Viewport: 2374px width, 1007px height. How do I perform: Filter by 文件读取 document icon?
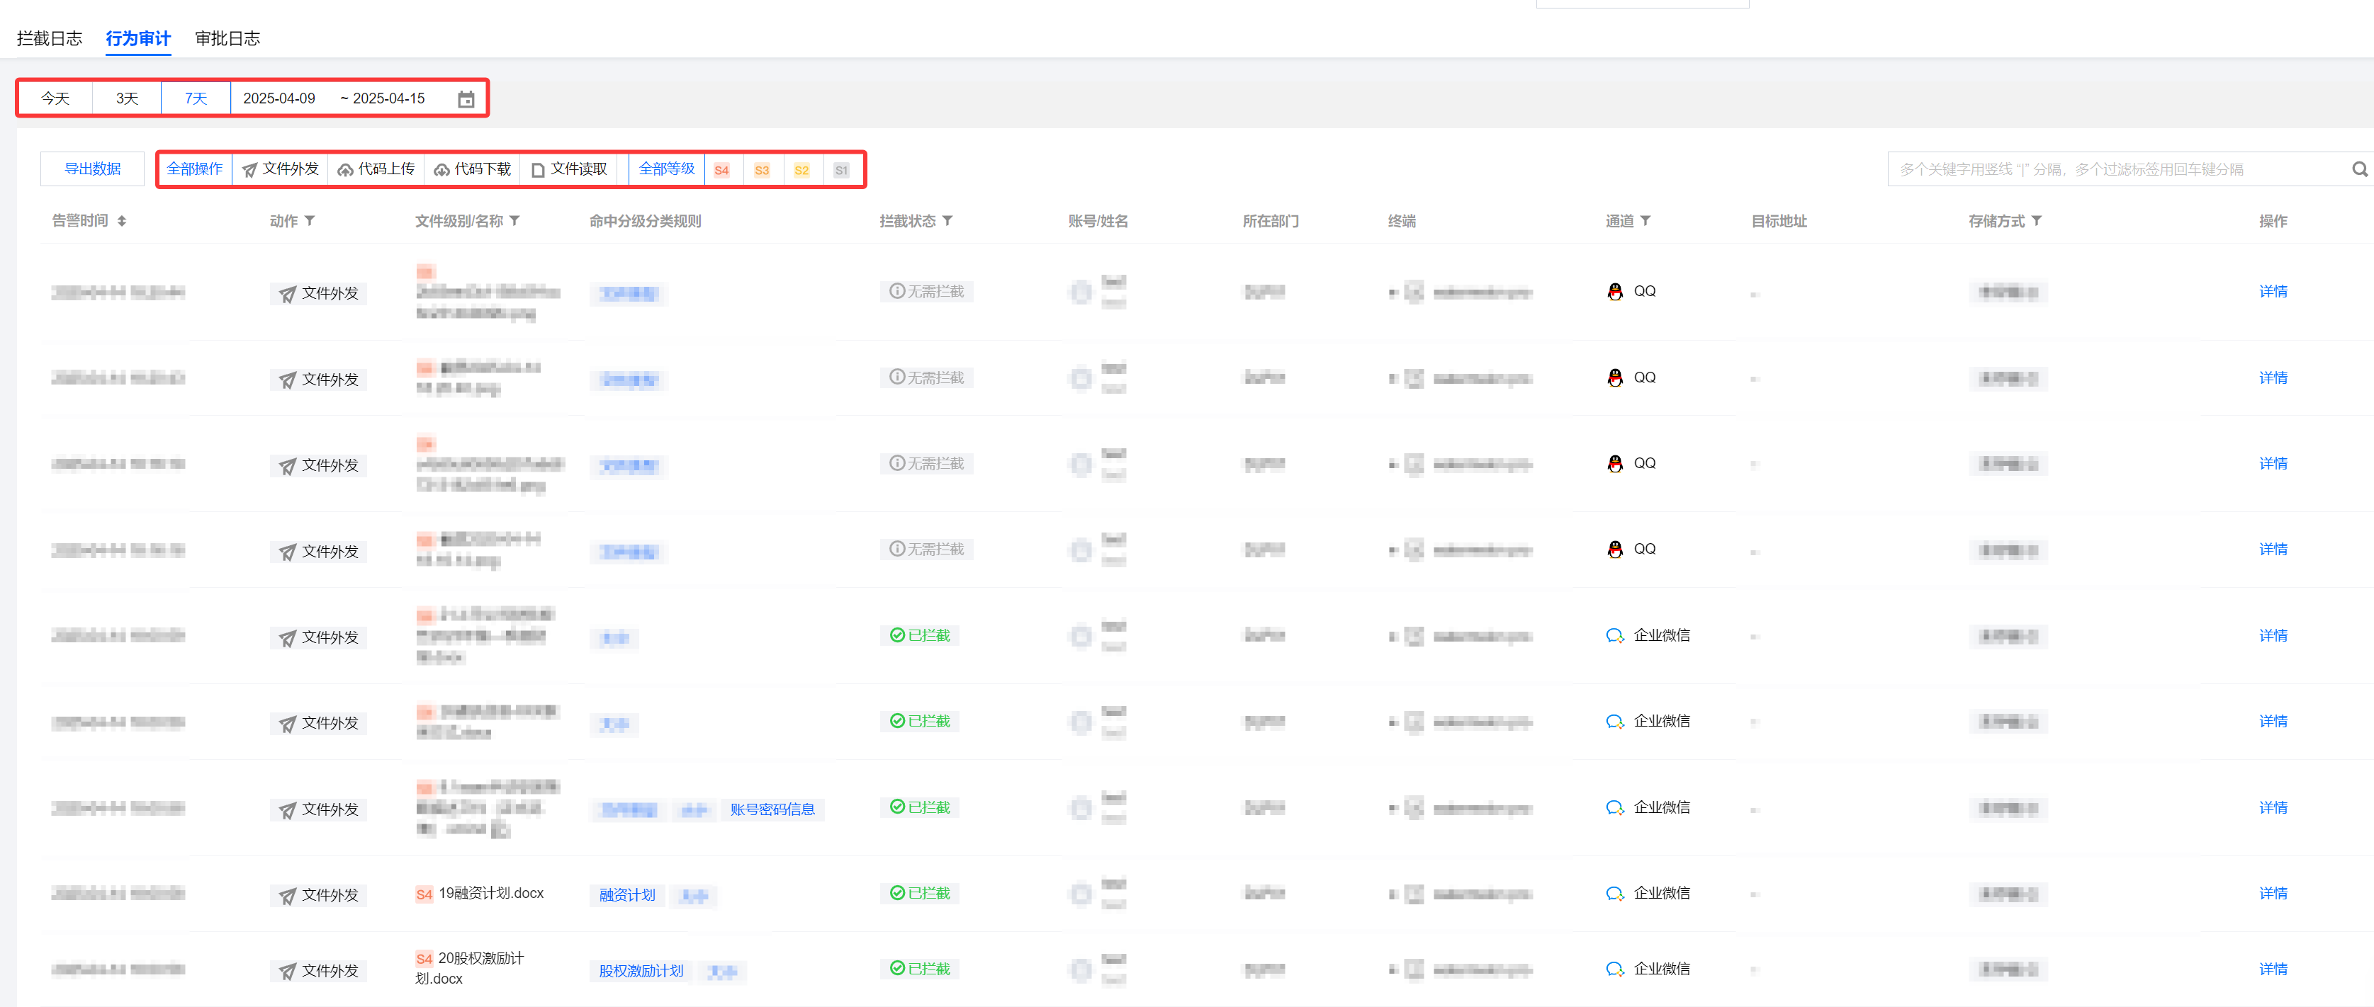(538, 171)
